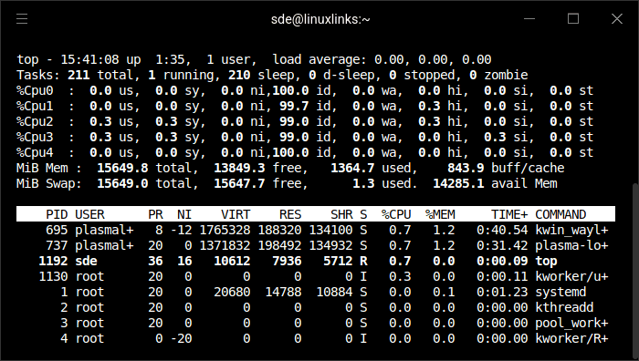Image resolution: width=639 pixels, height=361 pixels.
Task: Click the MiB Swap summary line
Action: click(287, 183)
